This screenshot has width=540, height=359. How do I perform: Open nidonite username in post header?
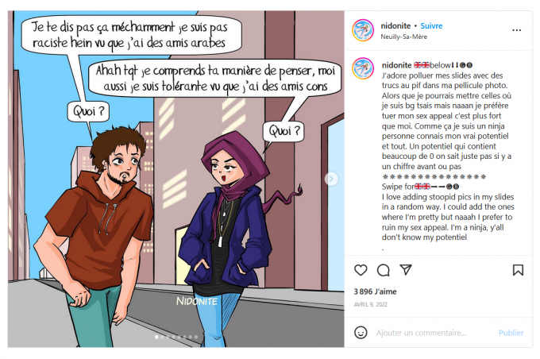[x=395, y=26]
